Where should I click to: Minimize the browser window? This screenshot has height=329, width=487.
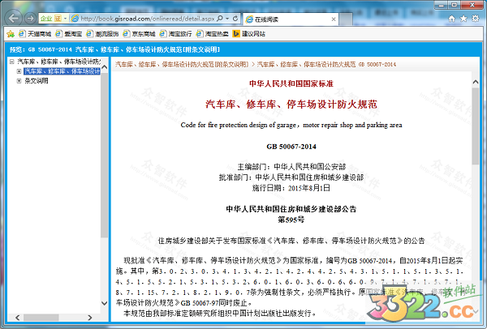click(x=441, y=5)
